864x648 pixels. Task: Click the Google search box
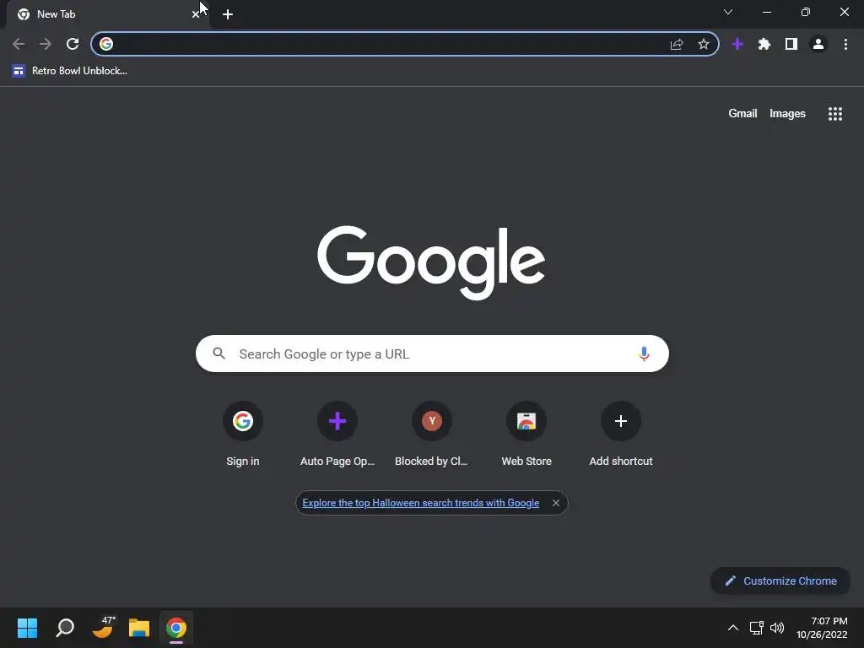pos(432,354)
